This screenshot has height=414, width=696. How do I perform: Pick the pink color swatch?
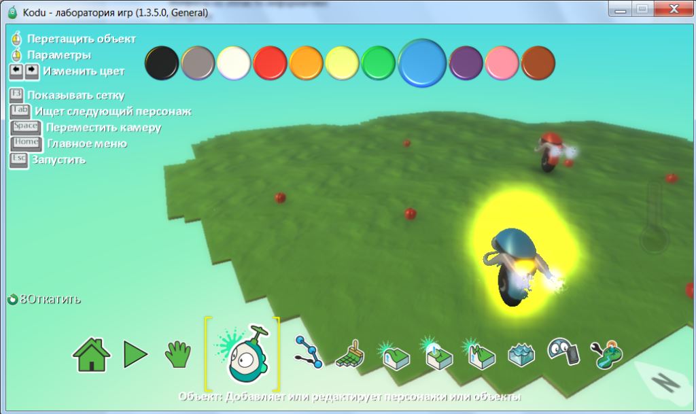click(x=502, y=63)
